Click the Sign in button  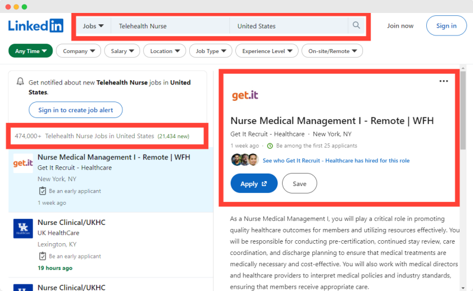pyautogui.click(x=446, y=25)
